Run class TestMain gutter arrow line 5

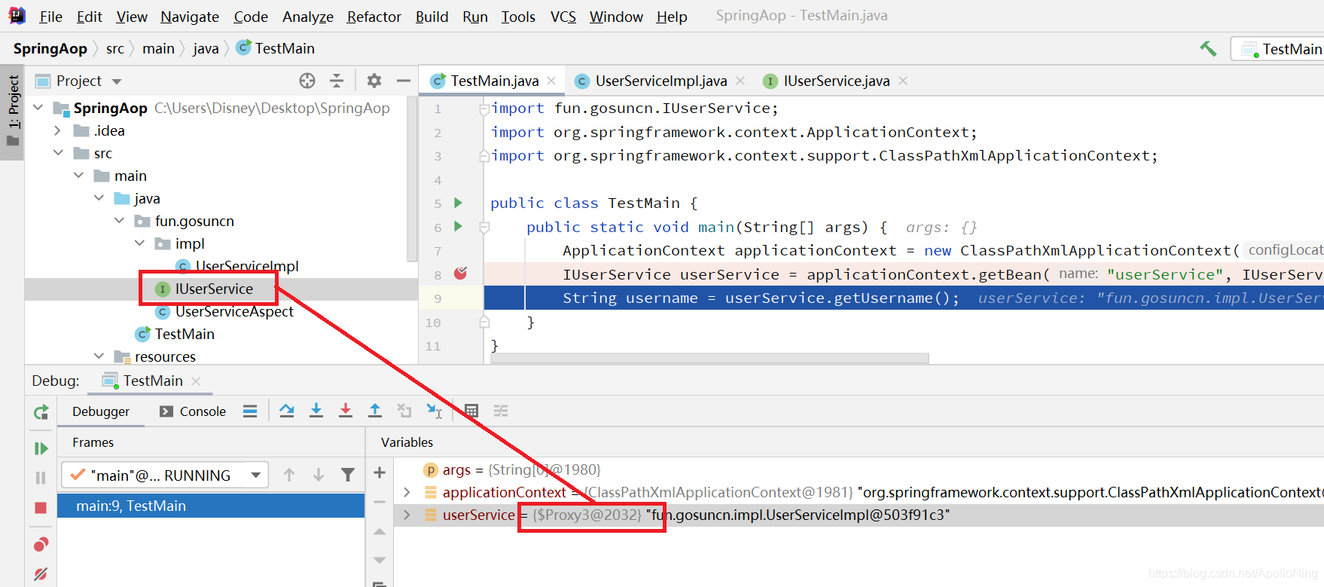pos(458,203)
